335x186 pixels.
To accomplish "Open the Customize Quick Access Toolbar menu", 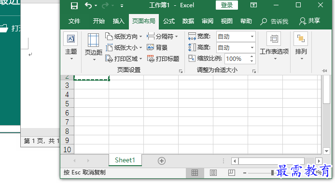I will (122, 6).
